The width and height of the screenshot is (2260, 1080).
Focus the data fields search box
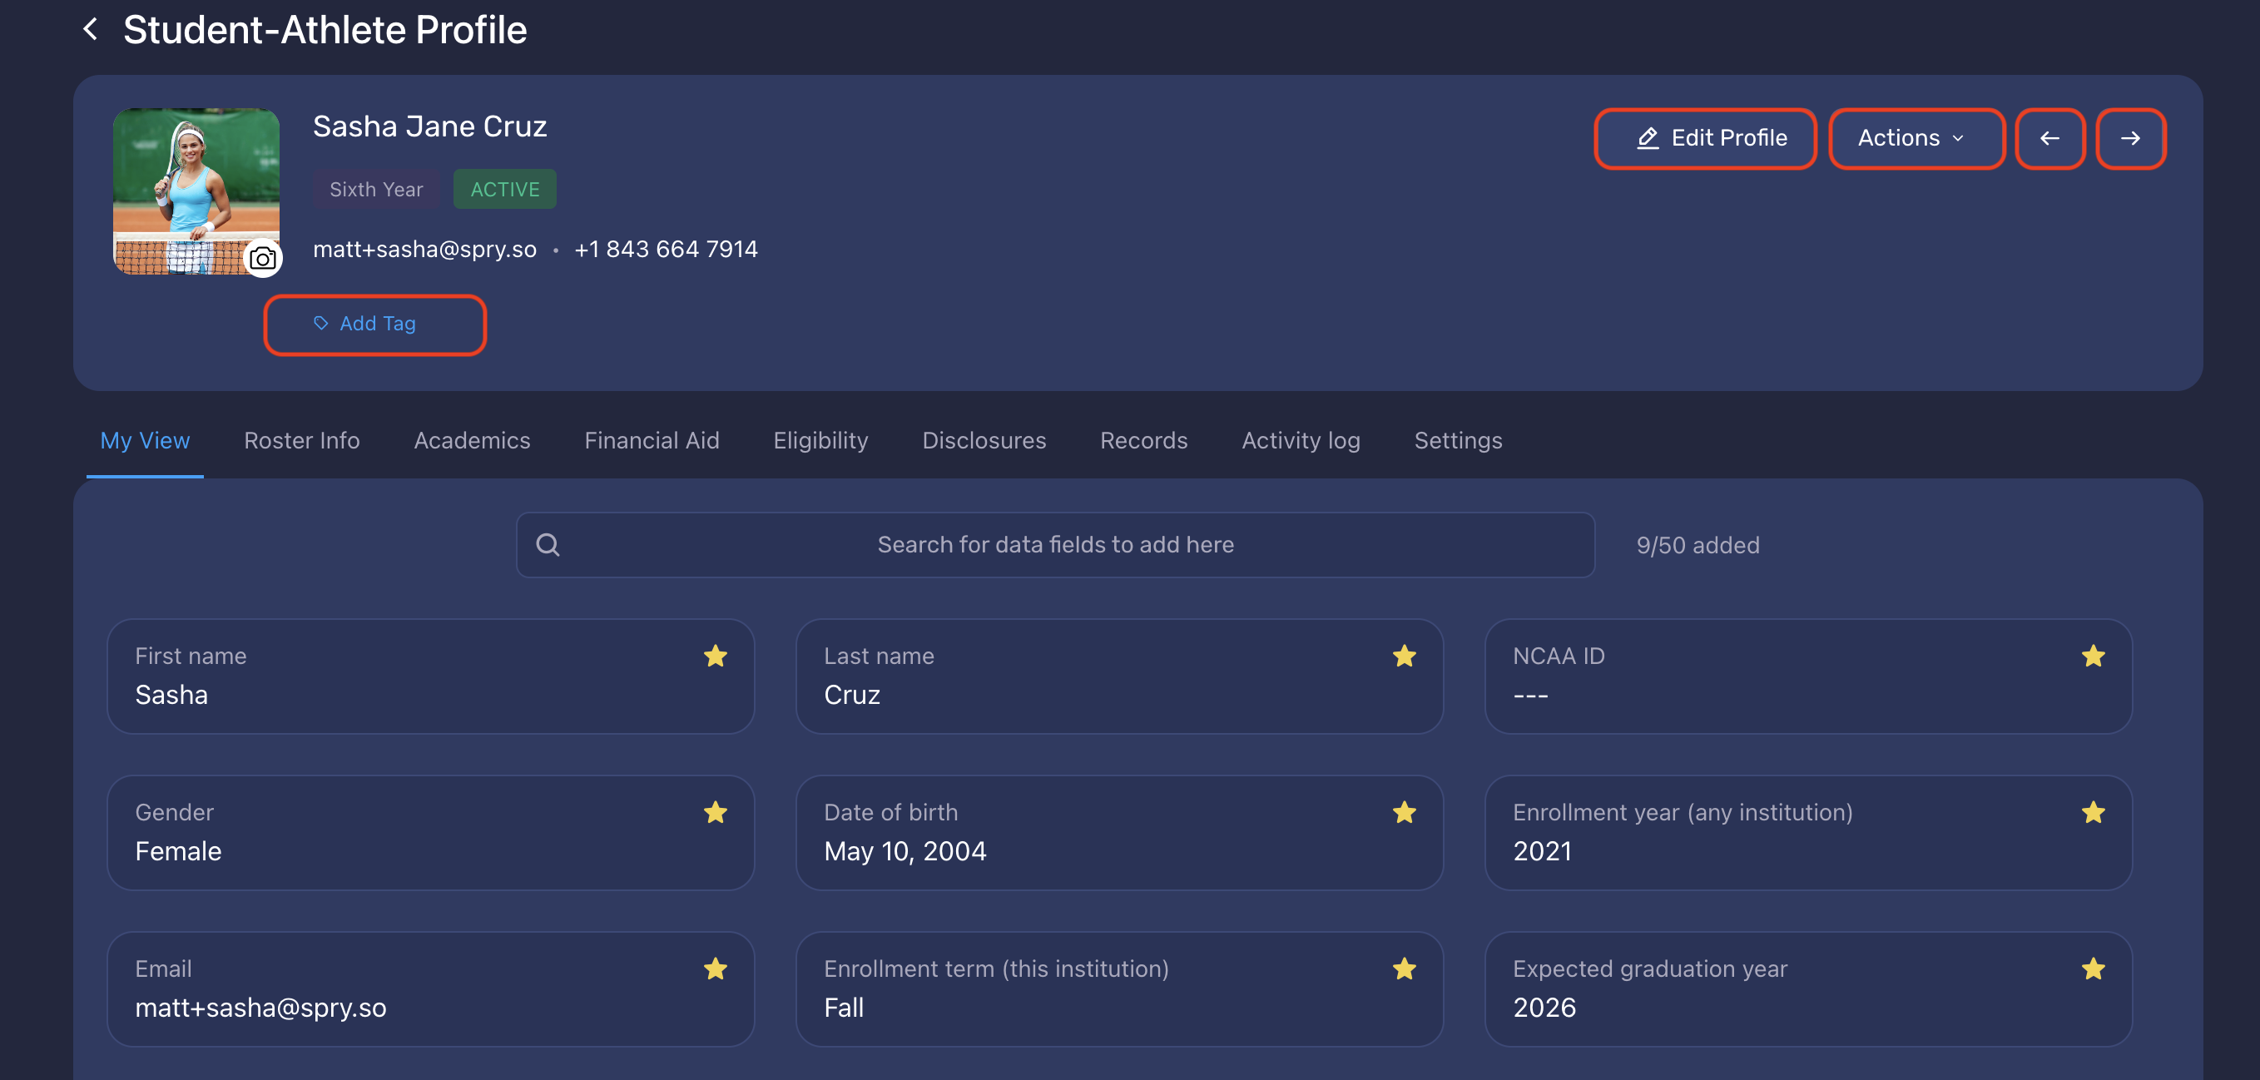click(1054, 545)
